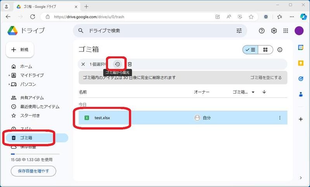310x187 pixels.
Task: Collapse the side panel chevron
Action: (x=301, y=178)
